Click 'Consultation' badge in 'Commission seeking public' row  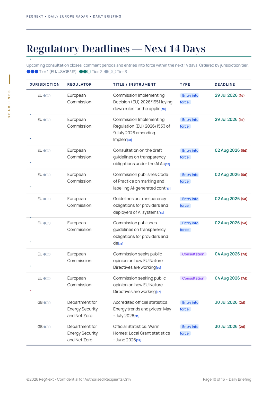[193, 278]
